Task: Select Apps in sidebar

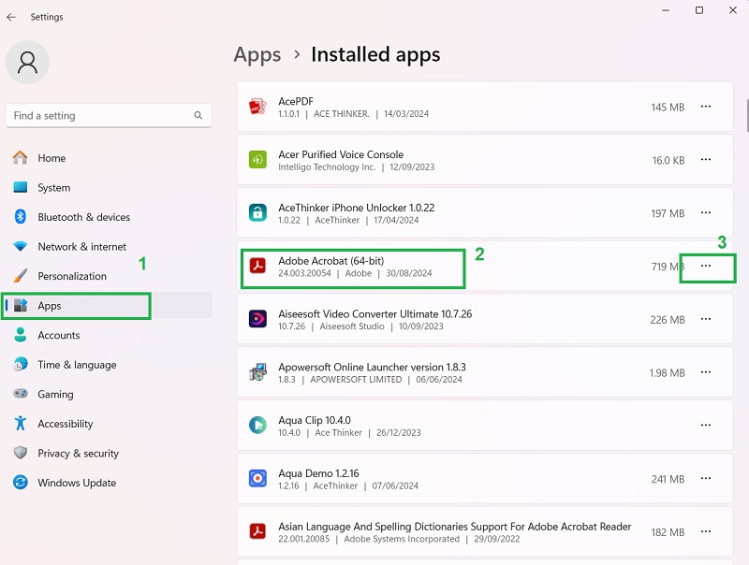Action: pyautogui.click(x=109, y=305)
